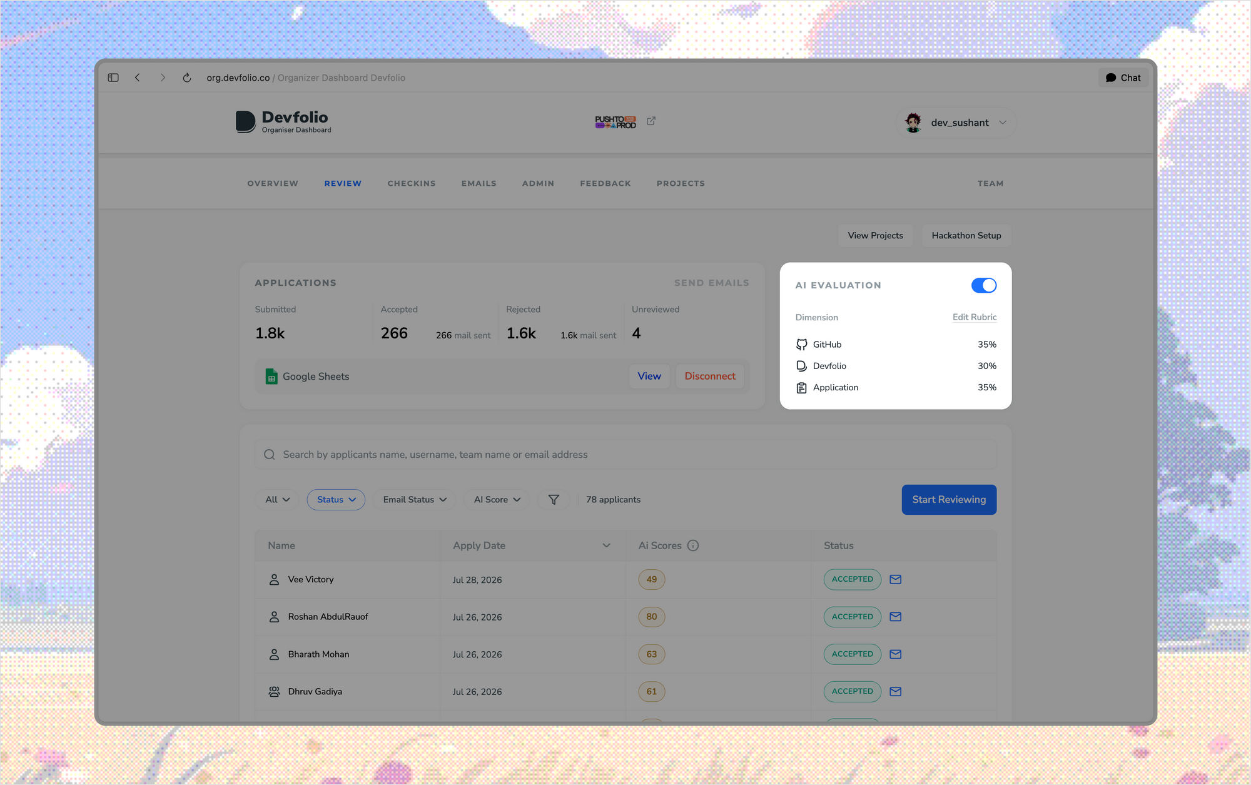
Task: Click ACCEPTED badge for Roshan AbdulRauof
Action: coord(853,617)
